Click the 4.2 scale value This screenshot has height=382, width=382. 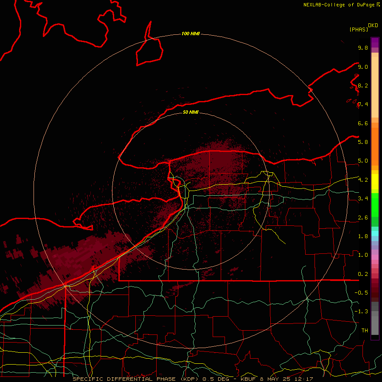[363, 180]
